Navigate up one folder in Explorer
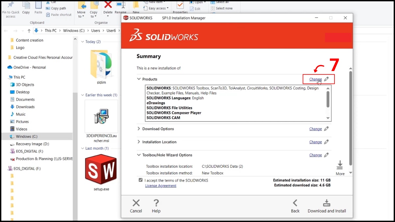Image resolution: width=395 pixels, height=222 pixels. 29,31
